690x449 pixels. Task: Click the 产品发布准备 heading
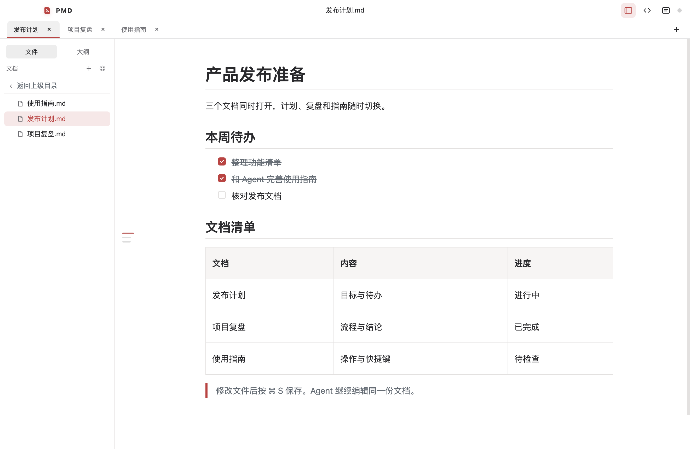pos(255,75)
